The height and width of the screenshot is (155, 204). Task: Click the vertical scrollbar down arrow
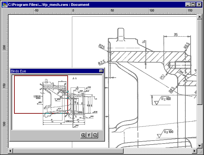199,146
